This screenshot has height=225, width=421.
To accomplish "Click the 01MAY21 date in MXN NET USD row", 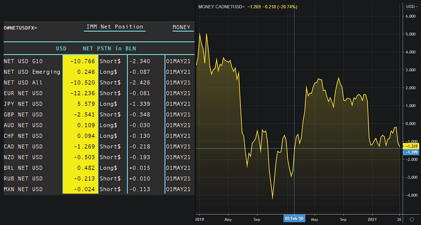I will tap(178, 190).
